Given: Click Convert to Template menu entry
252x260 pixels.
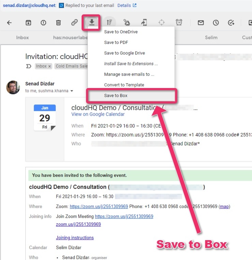Looking at the screenshot, I should point(124,85).
